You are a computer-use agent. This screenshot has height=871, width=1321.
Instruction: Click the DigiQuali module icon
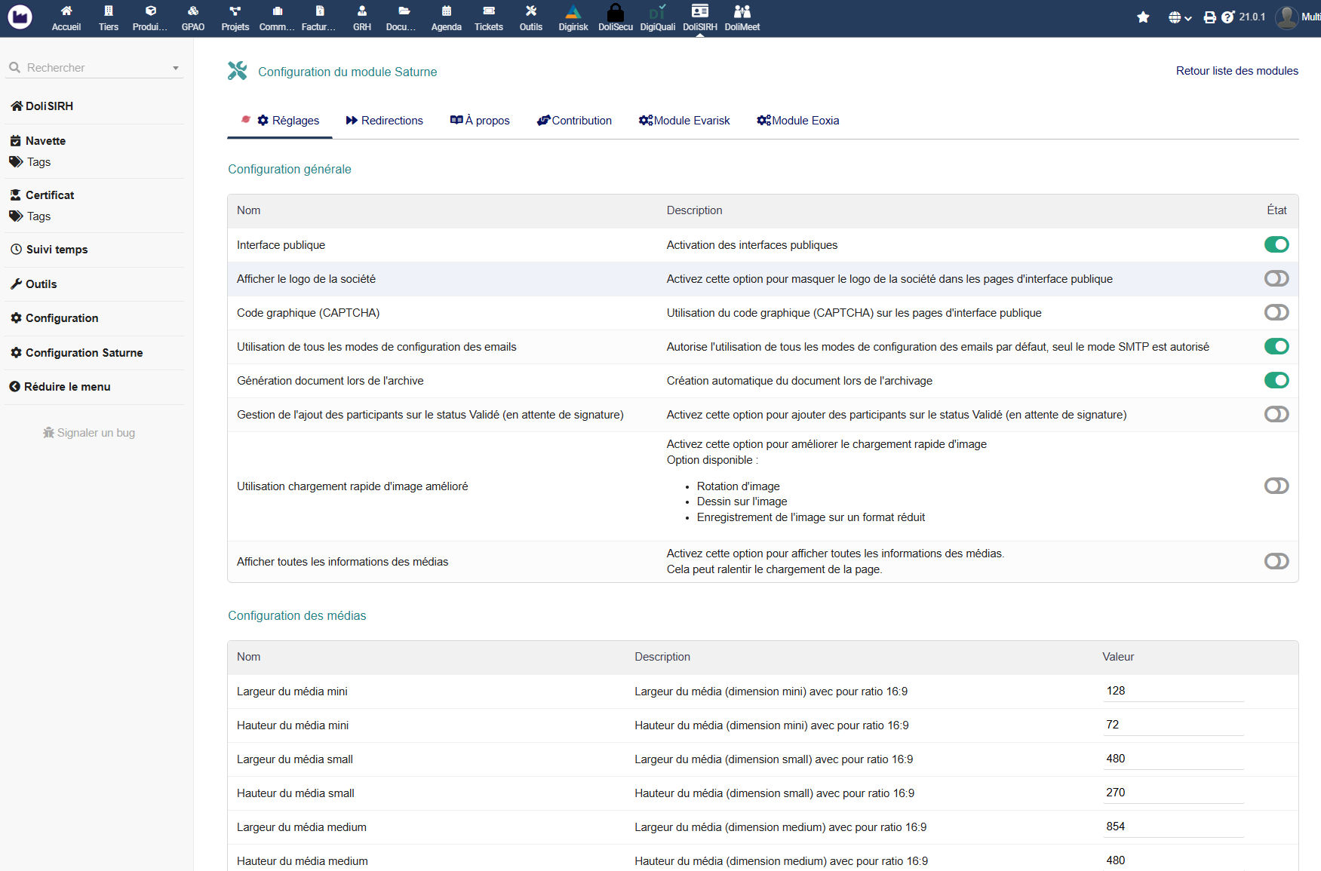pos(657,12)
